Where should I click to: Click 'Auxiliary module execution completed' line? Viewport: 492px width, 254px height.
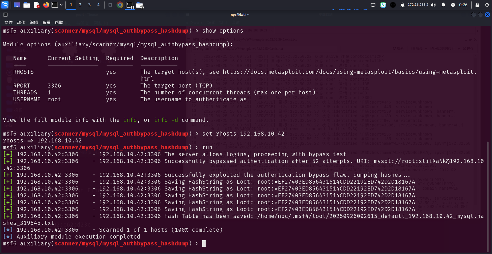point(78,237)
